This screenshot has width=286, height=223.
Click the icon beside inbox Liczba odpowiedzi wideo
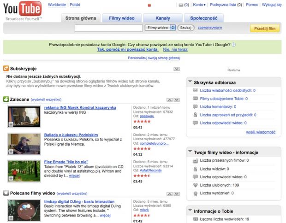coord(195,123)
